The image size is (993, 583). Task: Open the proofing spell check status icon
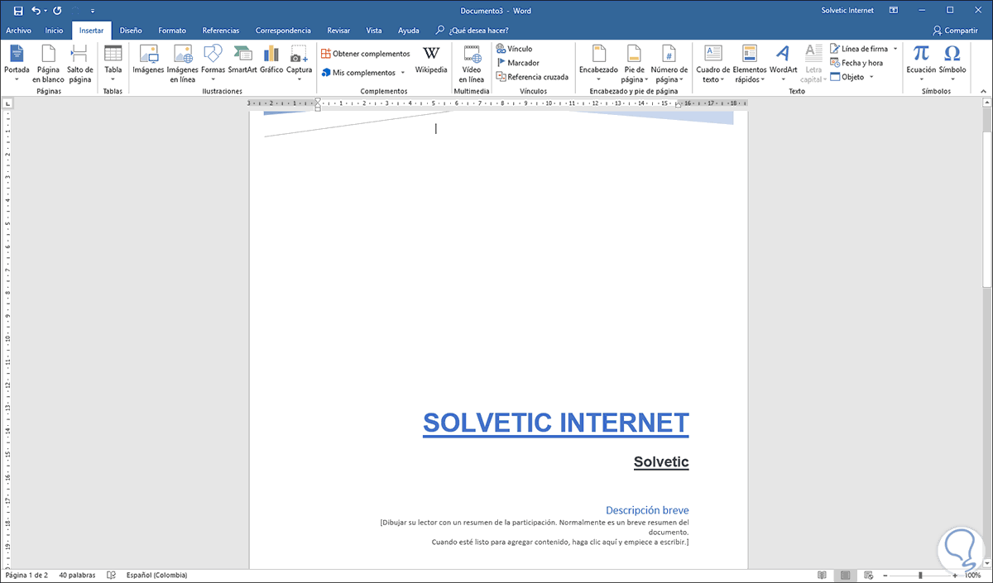click(111, 575)
